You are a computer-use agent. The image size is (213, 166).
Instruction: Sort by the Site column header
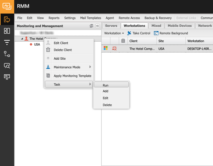click(171, 41)
